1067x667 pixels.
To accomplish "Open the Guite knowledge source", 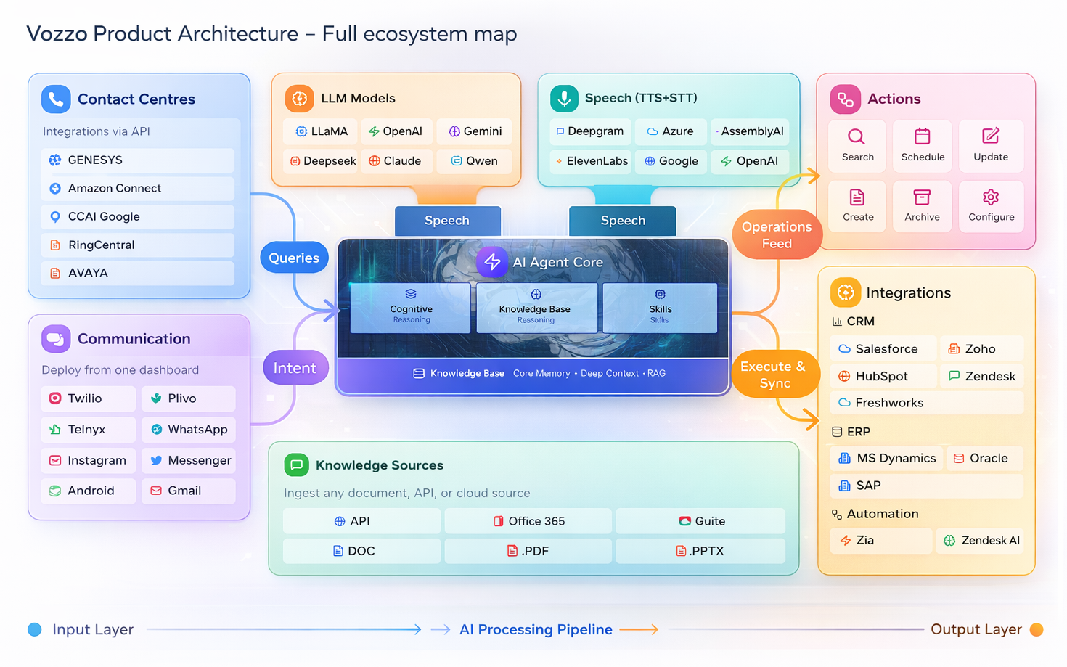I will 700,521.
